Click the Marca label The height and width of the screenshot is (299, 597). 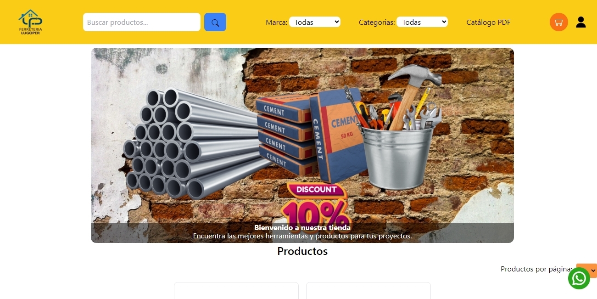pos(277,22)
